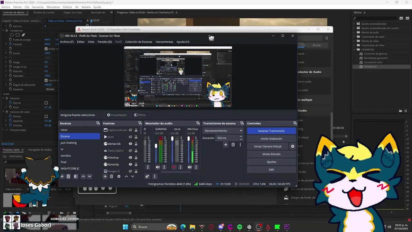Viewport: 412px width, 232px height.
Task: Tick the Derivar checkbox under Volumen
Action: tap(46, 103)
